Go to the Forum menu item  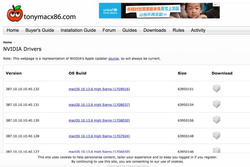[x=109, y=30]
